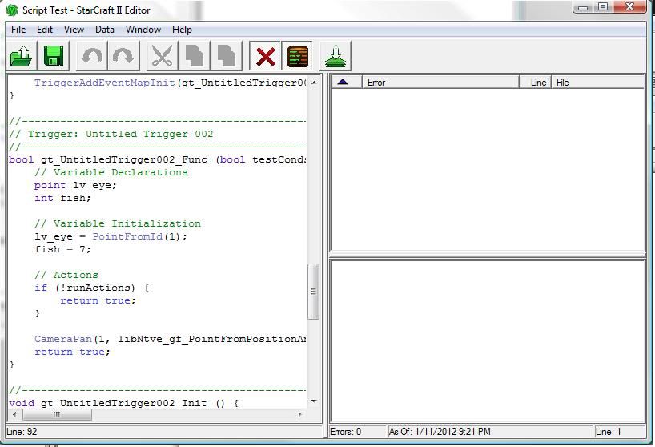Click the horizontal scrollbar right arrow

300,415
